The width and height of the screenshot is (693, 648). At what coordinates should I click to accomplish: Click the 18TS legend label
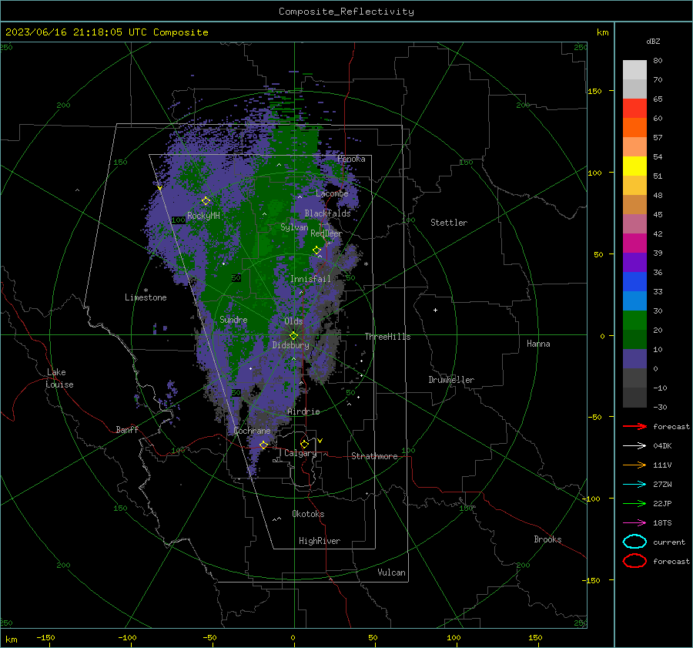pyautogui.click(x=662, y=523)
